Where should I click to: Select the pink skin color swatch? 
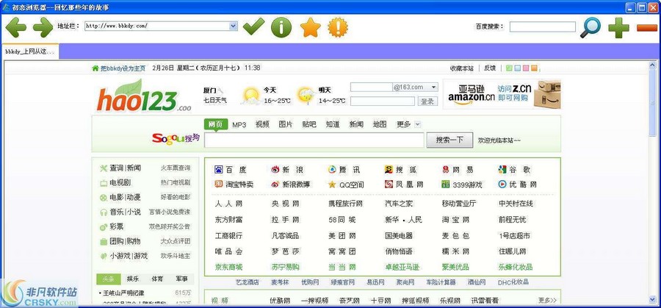pos(526,68)
